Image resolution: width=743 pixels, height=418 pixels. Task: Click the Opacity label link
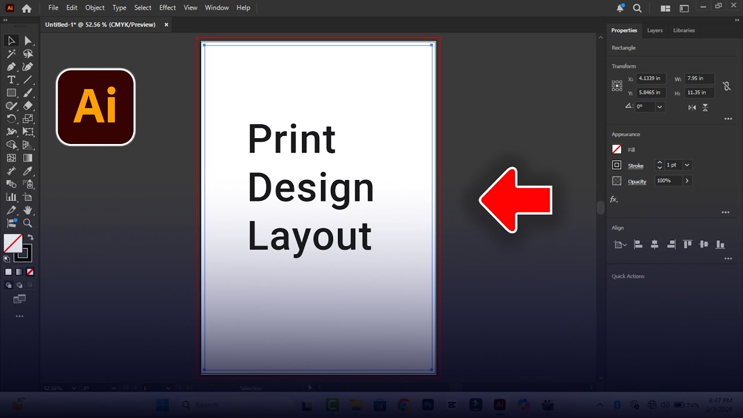637,182
